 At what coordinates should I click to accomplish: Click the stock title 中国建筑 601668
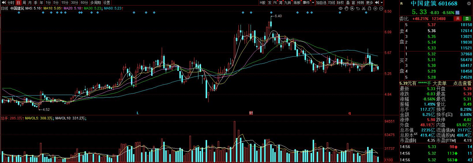[x=434, y=4]
